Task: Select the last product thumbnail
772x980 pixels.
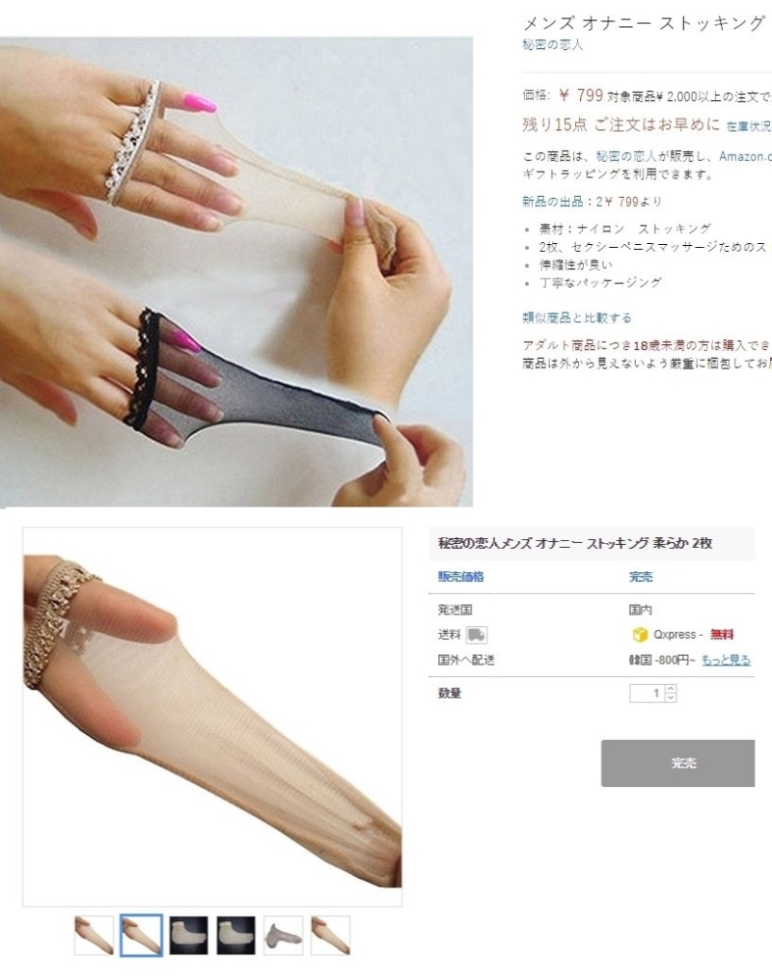Action: (331, 935)
